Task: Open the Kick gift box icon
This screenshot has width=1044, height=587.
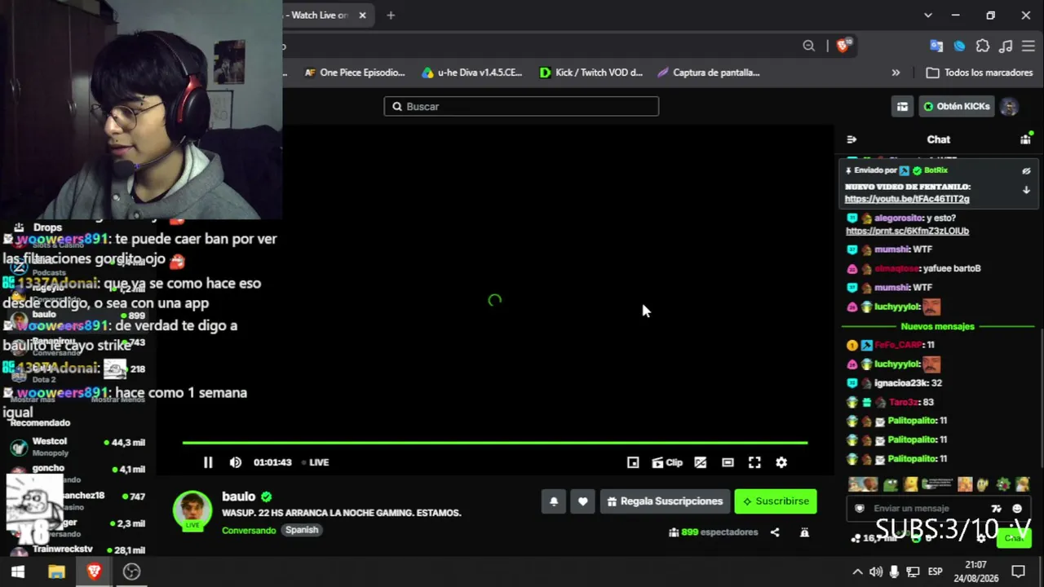Action: pos(902,107)
